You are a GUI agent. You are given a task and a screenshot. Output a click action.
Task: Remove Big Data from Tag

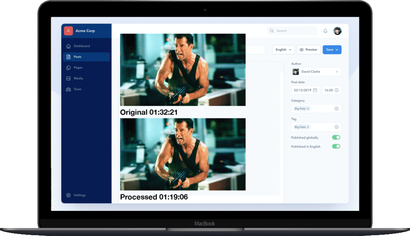tap(308, 127)
